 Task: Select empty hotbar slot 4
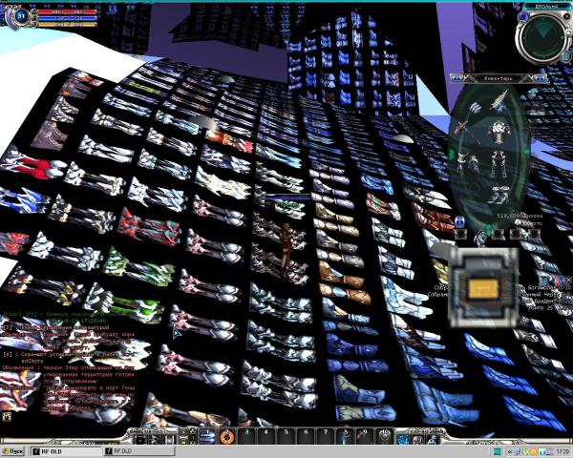click(266, 436)
